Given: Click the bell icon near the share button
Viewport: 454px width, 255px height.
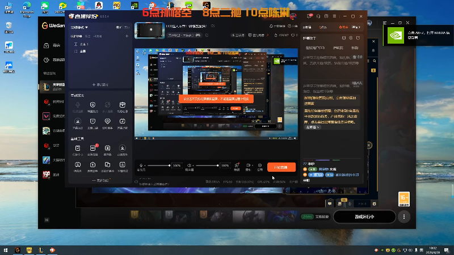Looking at the screenshot, I should (271, 26).
